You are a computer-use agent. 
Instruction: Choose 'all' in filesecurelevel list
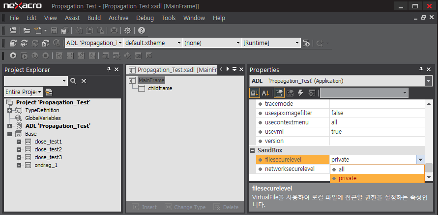(x=377, y=169)
